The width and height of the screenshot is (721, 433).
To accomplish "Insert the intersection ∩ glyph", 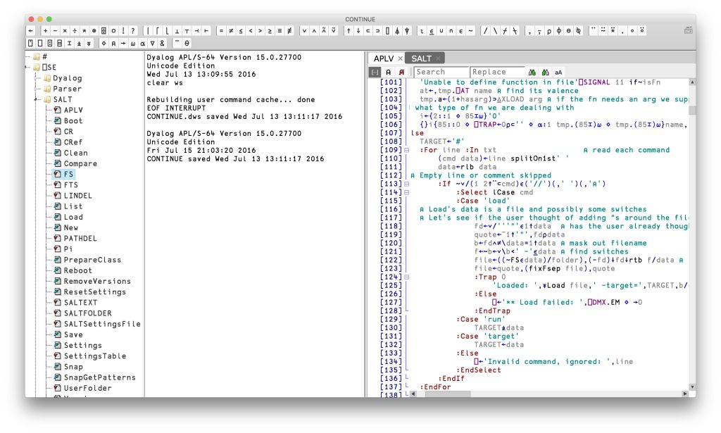I will tap(451, 31).
